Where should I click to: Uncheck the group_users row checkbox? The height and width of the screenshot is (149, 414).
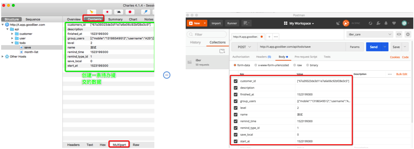tap(236, 101)
